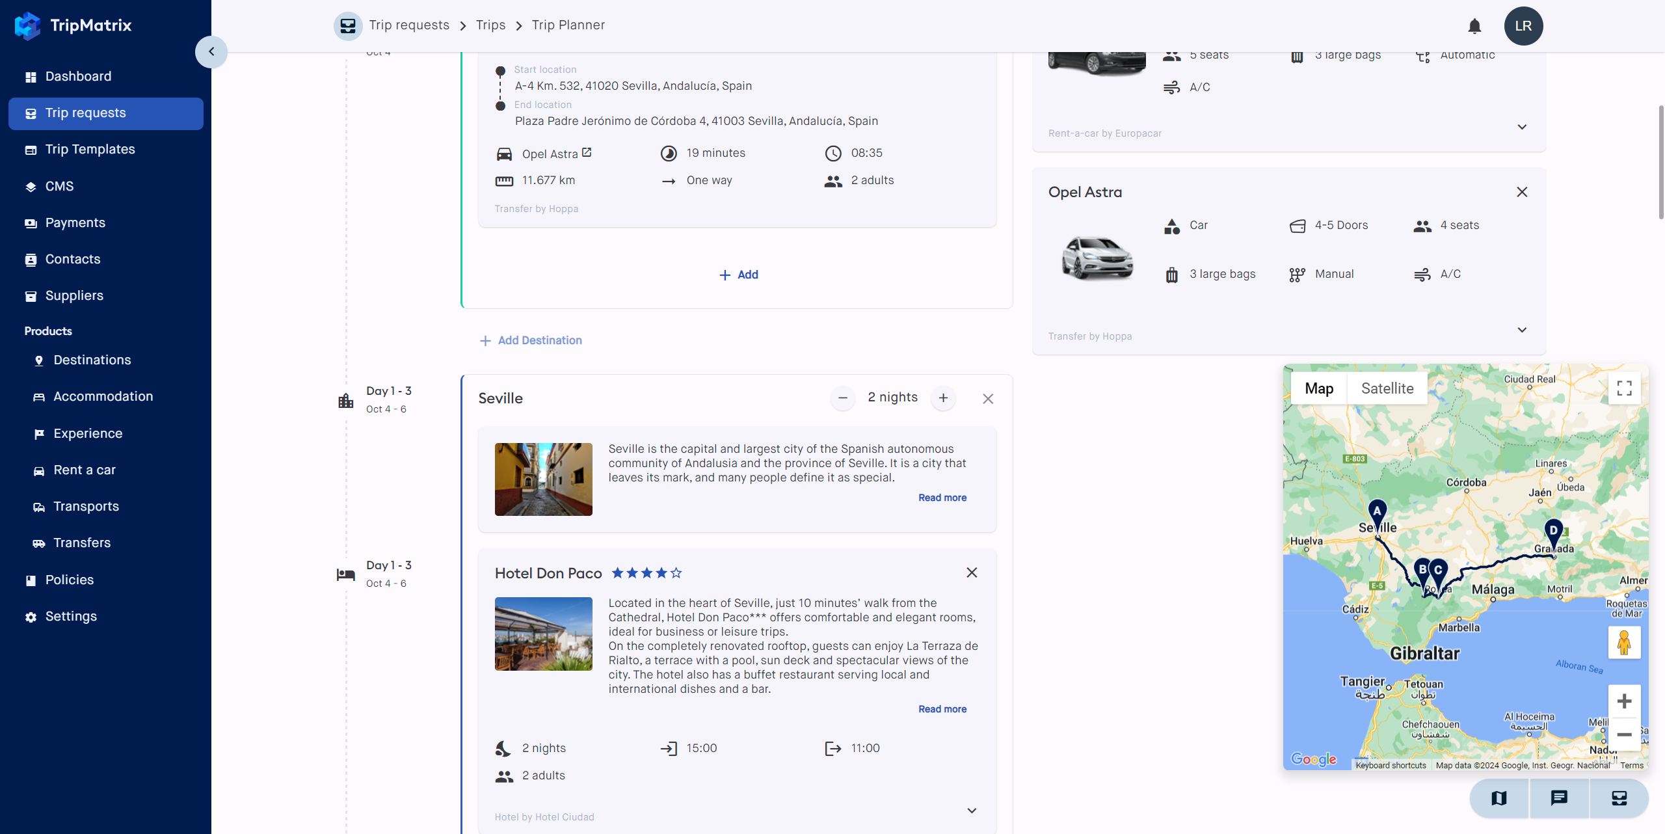Expand the Opel Astra transfer details

tap(1522, 330)
